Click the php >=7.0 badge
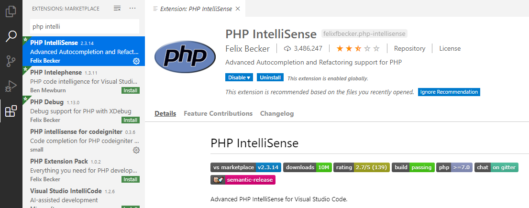The height and width of the screenshot is (208, 529). point(454,167)
